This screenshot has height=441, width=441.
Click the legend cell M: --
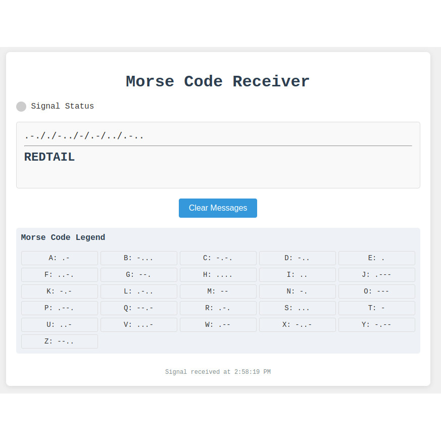(218, 291)
